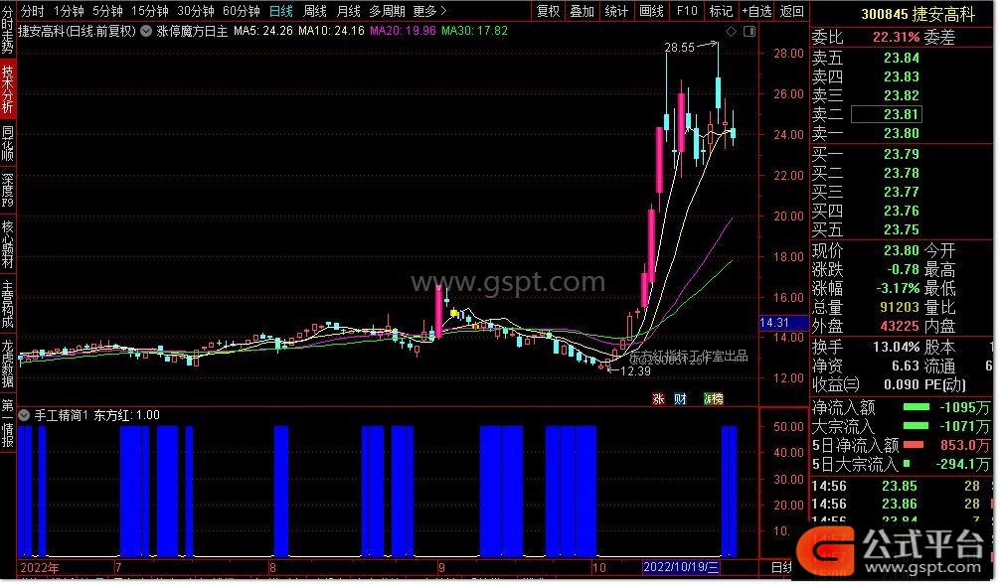The width and height of the screenshot is (1000, 584).
Task: Click the 委比 value 22.31%
Action: [x=897, y=38]
